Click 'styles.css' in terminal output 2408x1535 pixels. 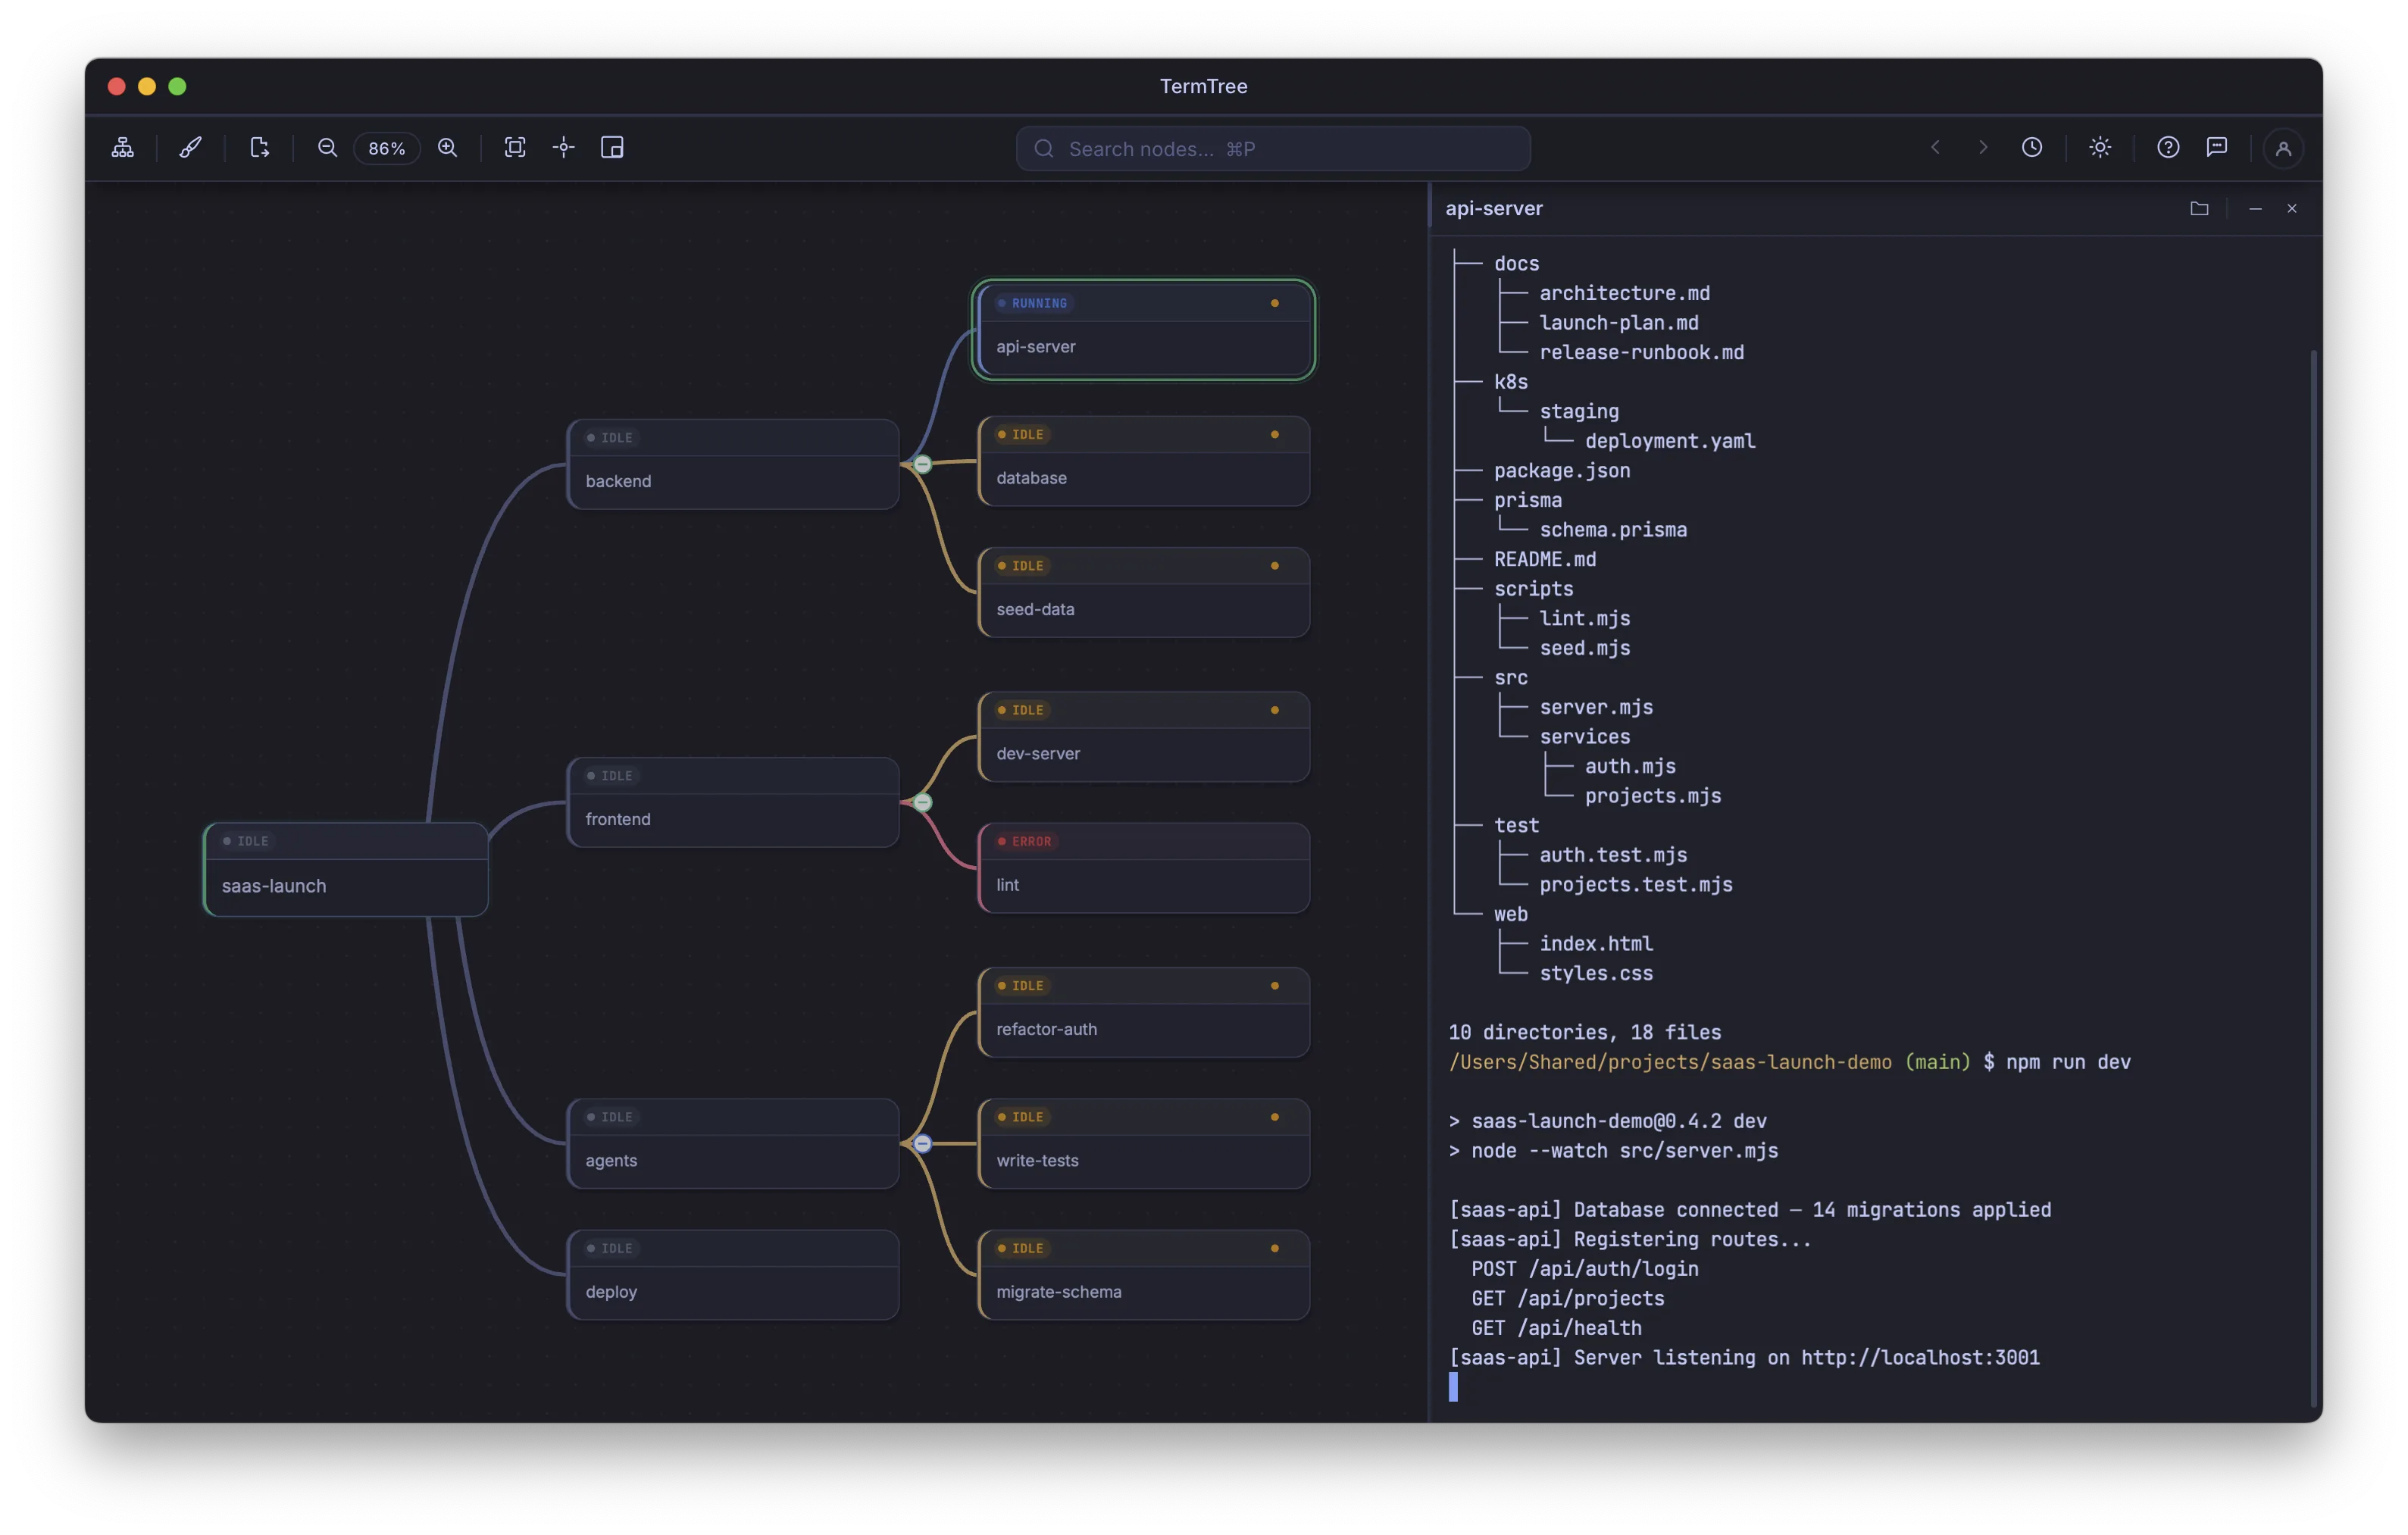pos(1596,973)
